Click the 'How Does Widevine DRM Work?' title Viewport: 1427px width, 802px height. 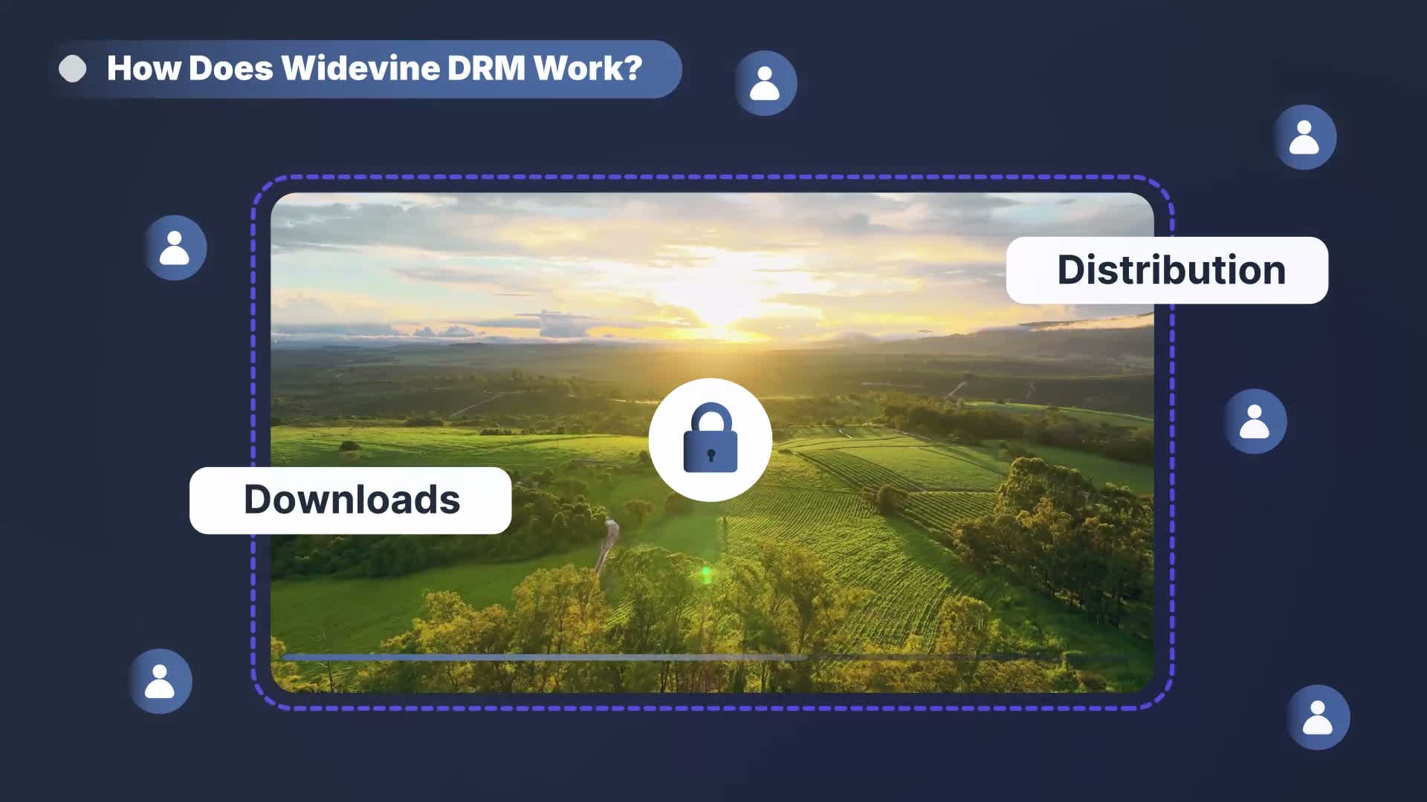[x=374, y=68]
